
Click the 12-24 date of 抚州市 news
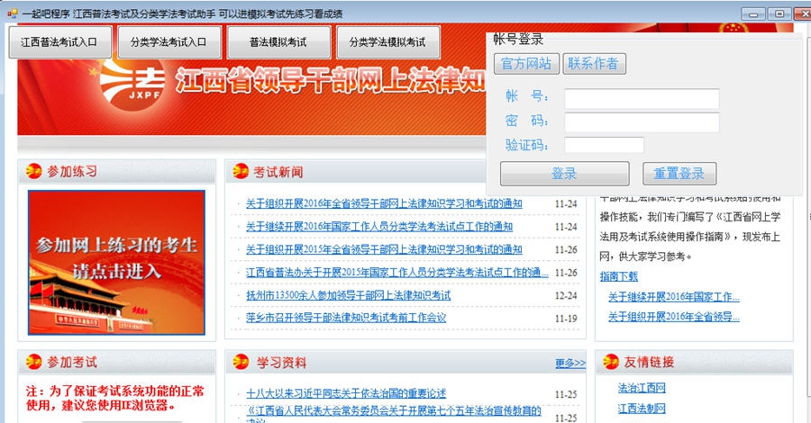pyautogui.click(x=566, y=296)
